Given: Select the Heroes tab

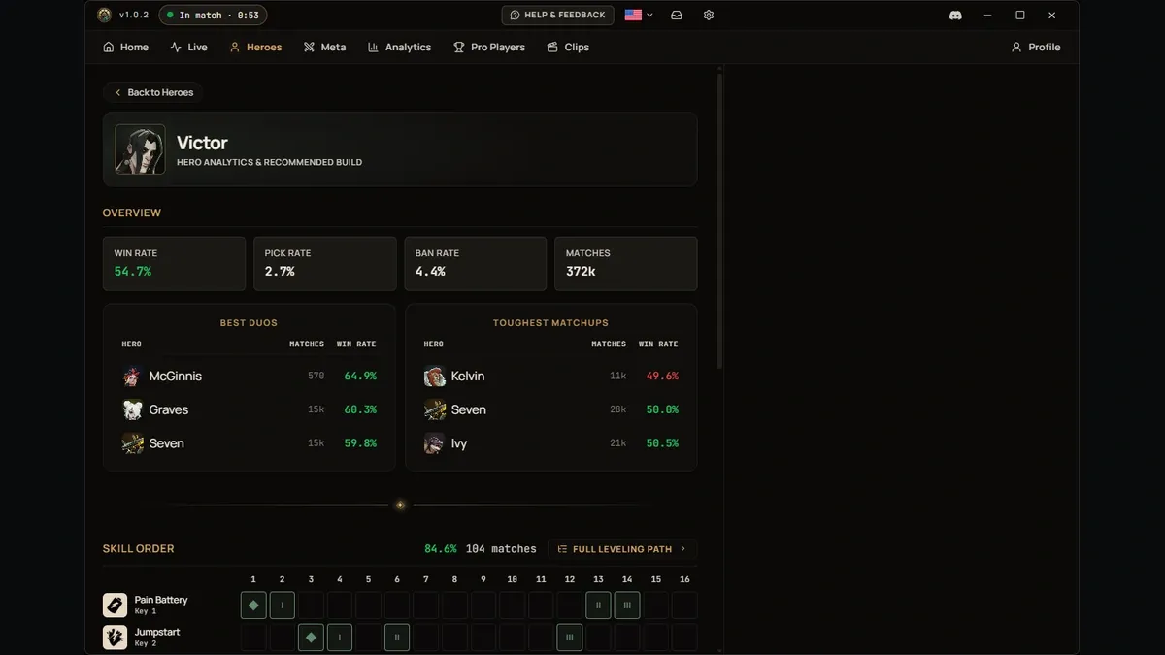Looking at the screenshot, I should point(256,47).
